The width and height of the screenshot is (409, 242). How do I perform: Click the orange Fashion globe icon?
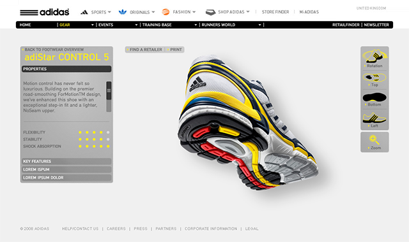click(166, 12)
